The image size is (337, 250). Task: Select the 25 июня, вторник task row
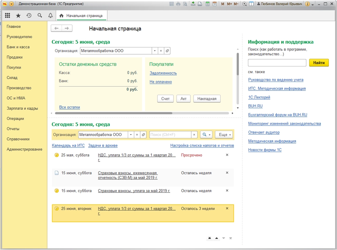(143, 213)
